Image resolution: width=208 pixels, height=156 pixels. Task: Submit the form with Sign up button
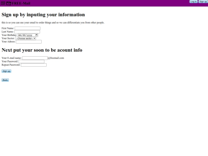(x=7, y=71)
